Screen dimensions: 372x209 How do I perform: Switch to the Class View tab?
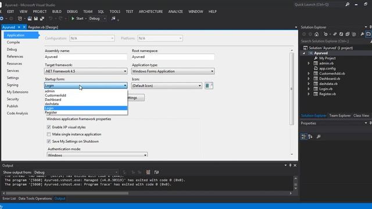[361, 116]
